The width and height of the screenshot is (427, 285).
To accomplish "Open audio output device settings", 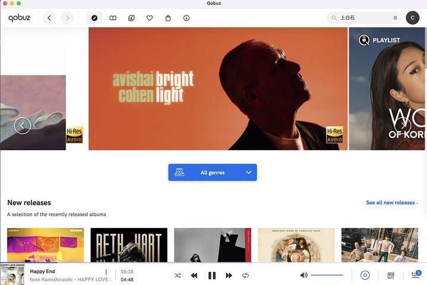I will (x=391, y=275).
